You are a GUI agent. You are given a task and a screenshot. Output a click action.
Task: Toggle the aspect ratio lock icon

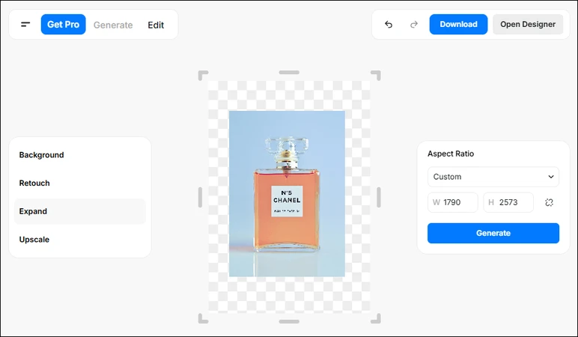coord(549,202)
